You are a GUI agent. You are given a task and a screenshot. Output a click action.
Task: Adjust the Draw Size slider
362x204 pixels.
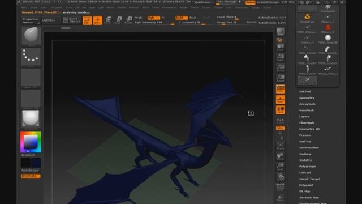[x=231, y=23]
